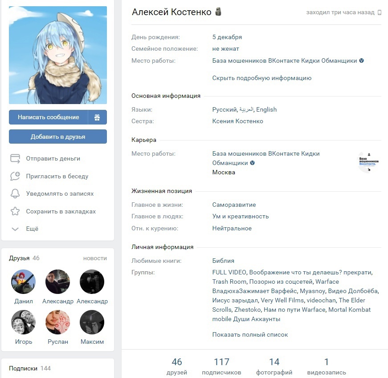Expand the Ещё menu chevron

click(x=15, y=229)
